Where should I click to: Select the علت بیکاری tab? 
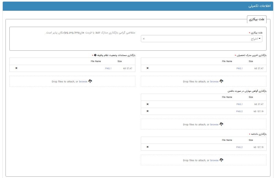256,19
